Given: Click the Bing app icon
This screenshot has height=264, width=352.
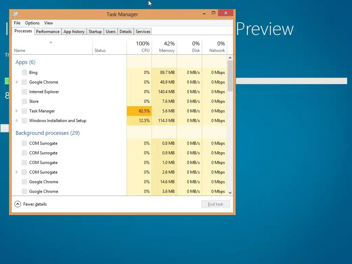Looking at the screenshot, I should [24, 73].
